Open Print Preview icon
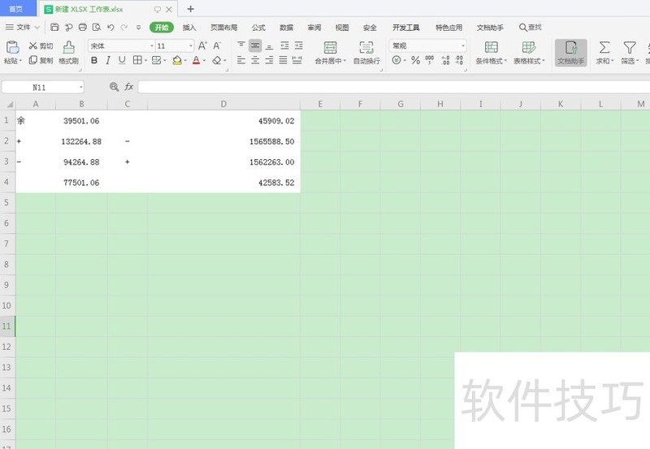650x449 pixels. pyautogui.click(x=97, y=28)
